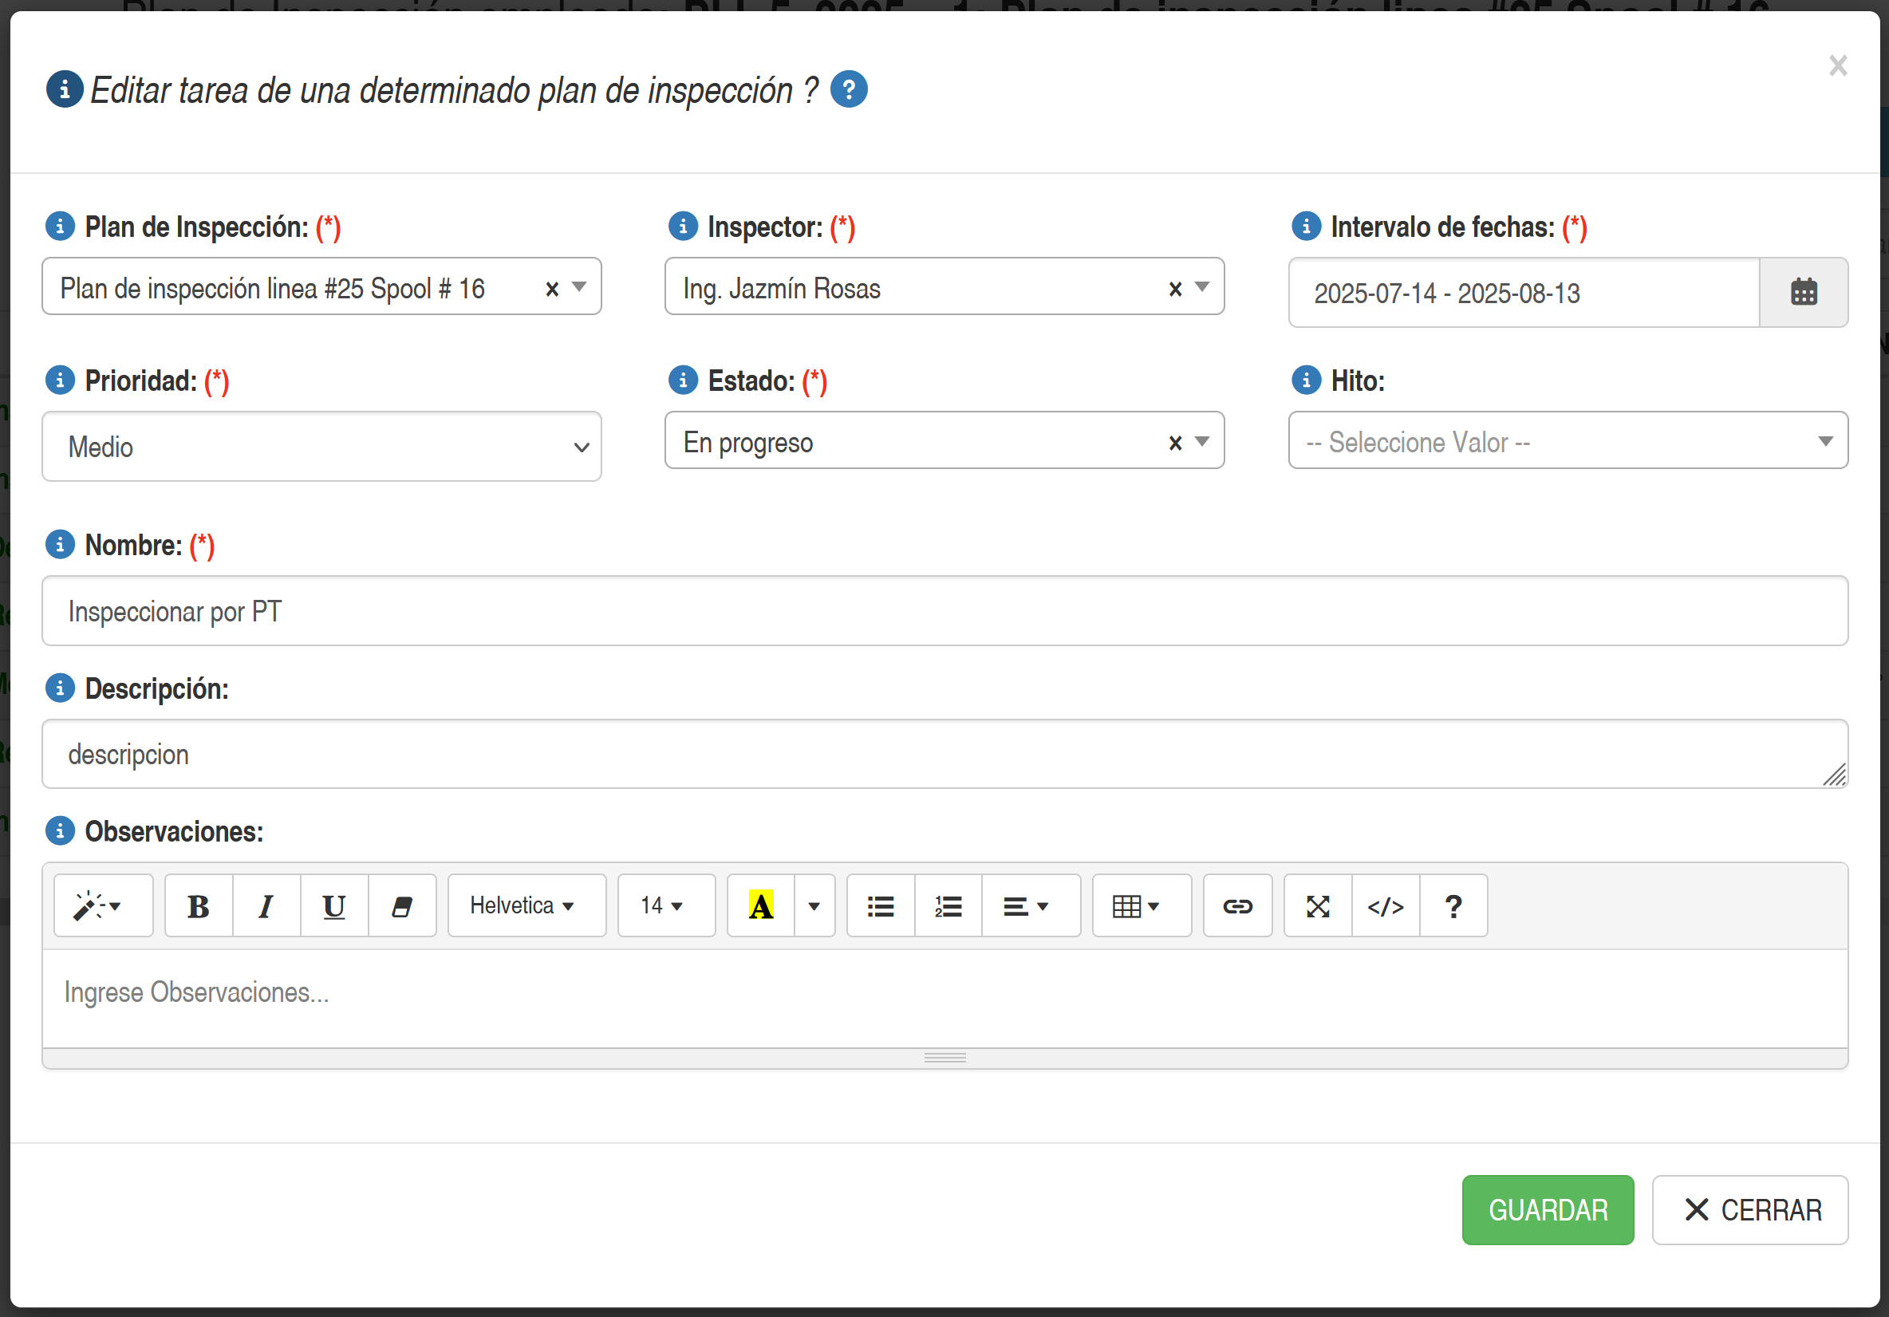Toggle fullscreen editor mode icon

click(x=1317, y=905)
